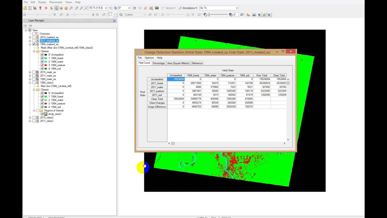Select the 26011502 cell in the table
This screenshot has width=387, height=218.
(193, 83)
